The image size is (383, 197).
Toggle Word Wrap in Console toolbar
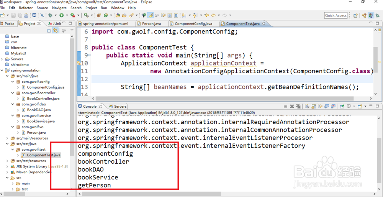(320, 106)
